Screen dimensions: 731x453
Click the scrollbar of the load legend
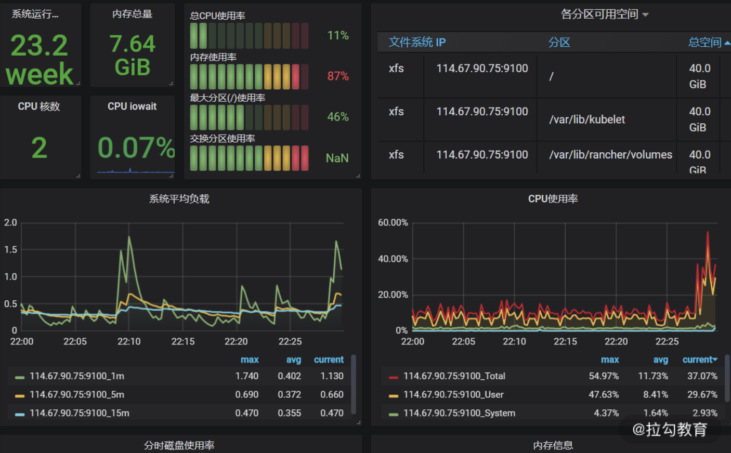(354, 384)
